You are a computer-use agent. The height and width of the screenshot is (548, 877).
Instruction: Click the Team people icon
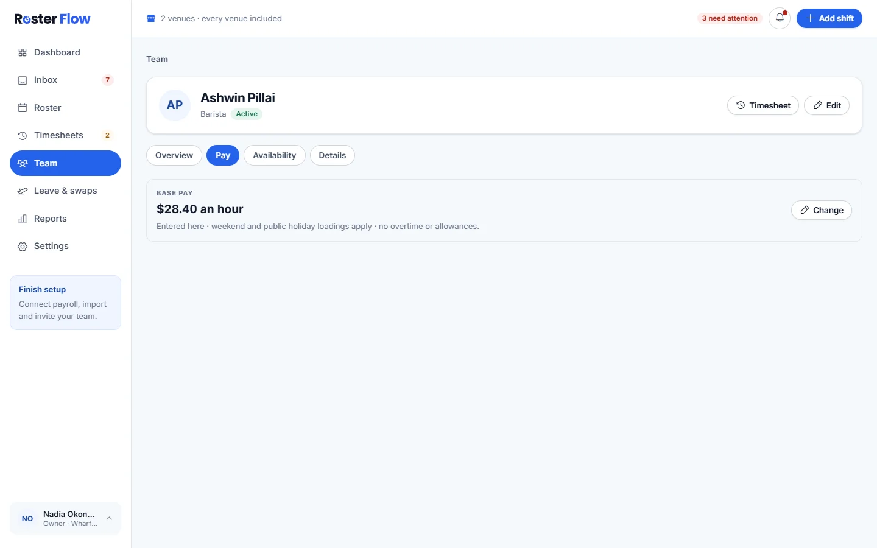[x=23, y=163]
